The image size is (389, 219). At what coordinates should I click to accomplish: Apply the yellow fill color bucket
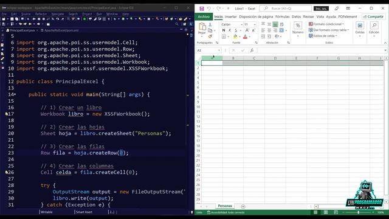pyautogui.click(x=235, y=36)
